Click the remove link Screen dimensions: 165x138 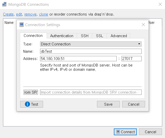[30, 14]
